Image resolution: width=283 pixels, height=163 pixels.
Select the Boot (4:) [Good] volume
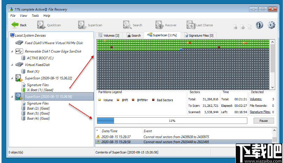coord(38,119)
